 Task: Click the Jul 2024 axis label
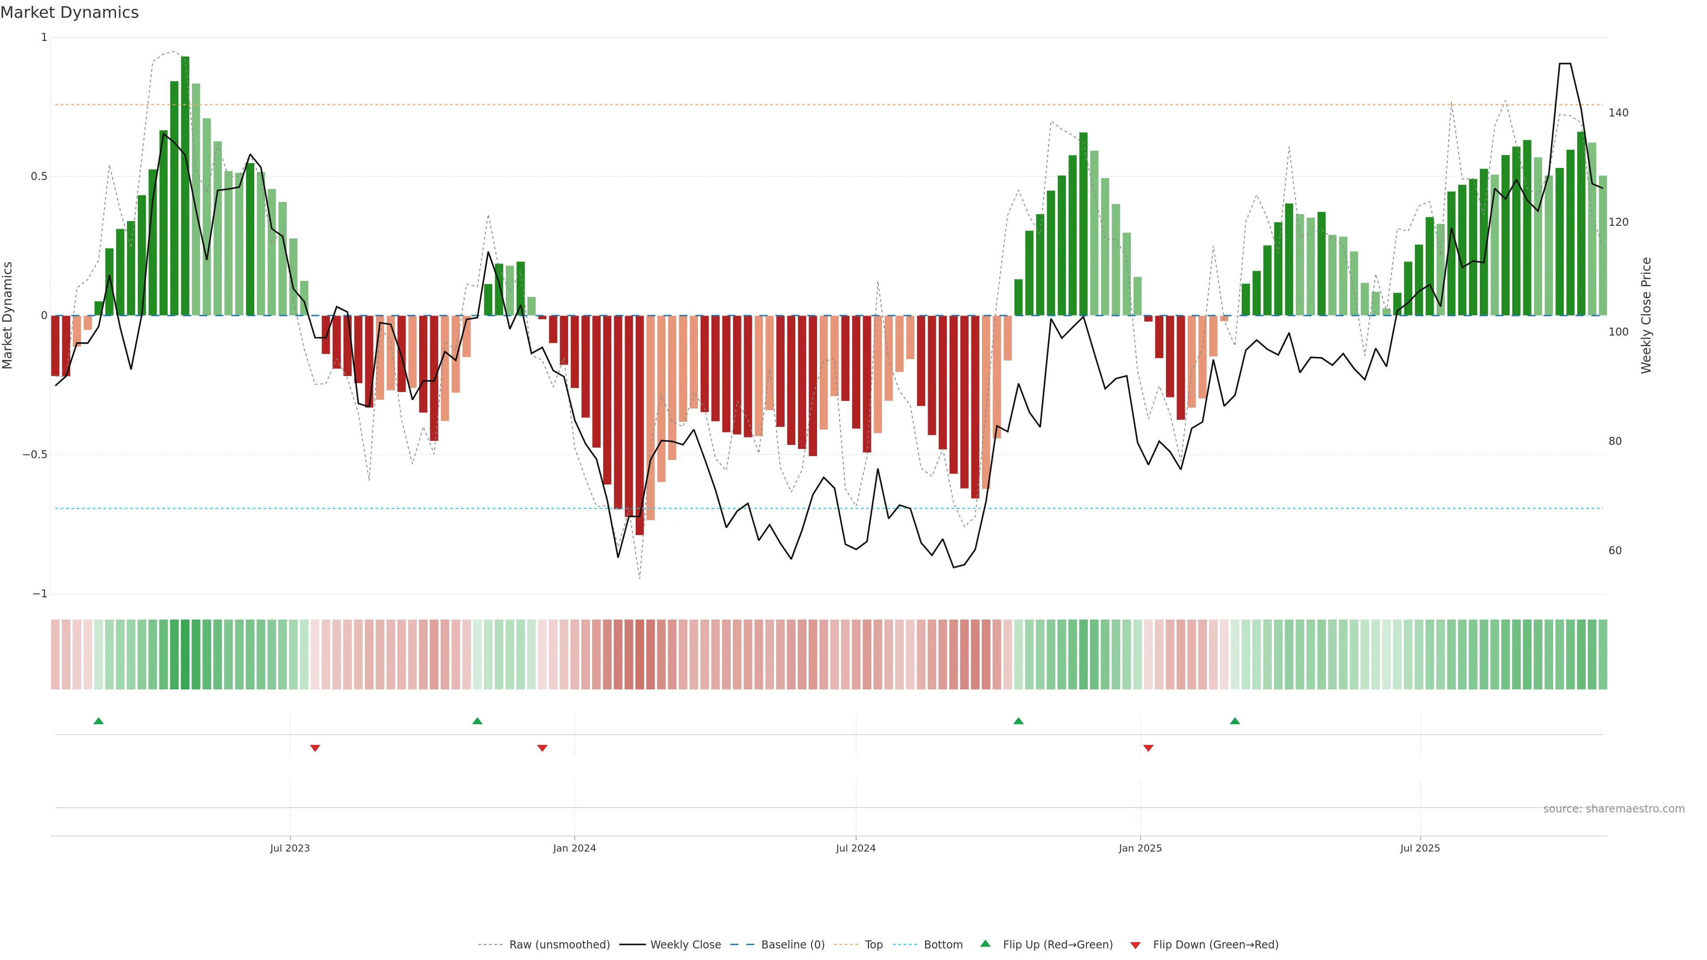click(x=855, y=848)
